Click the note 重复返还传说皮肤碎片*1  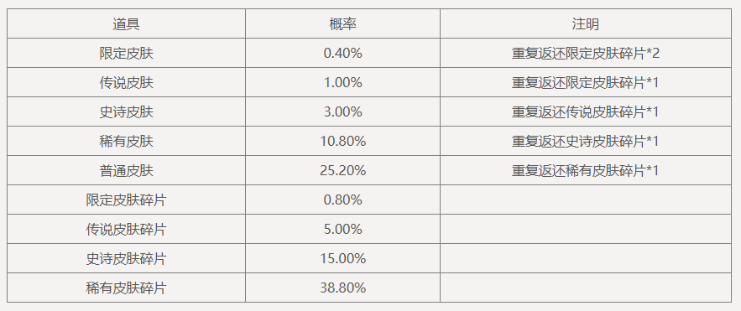point(586,111)
